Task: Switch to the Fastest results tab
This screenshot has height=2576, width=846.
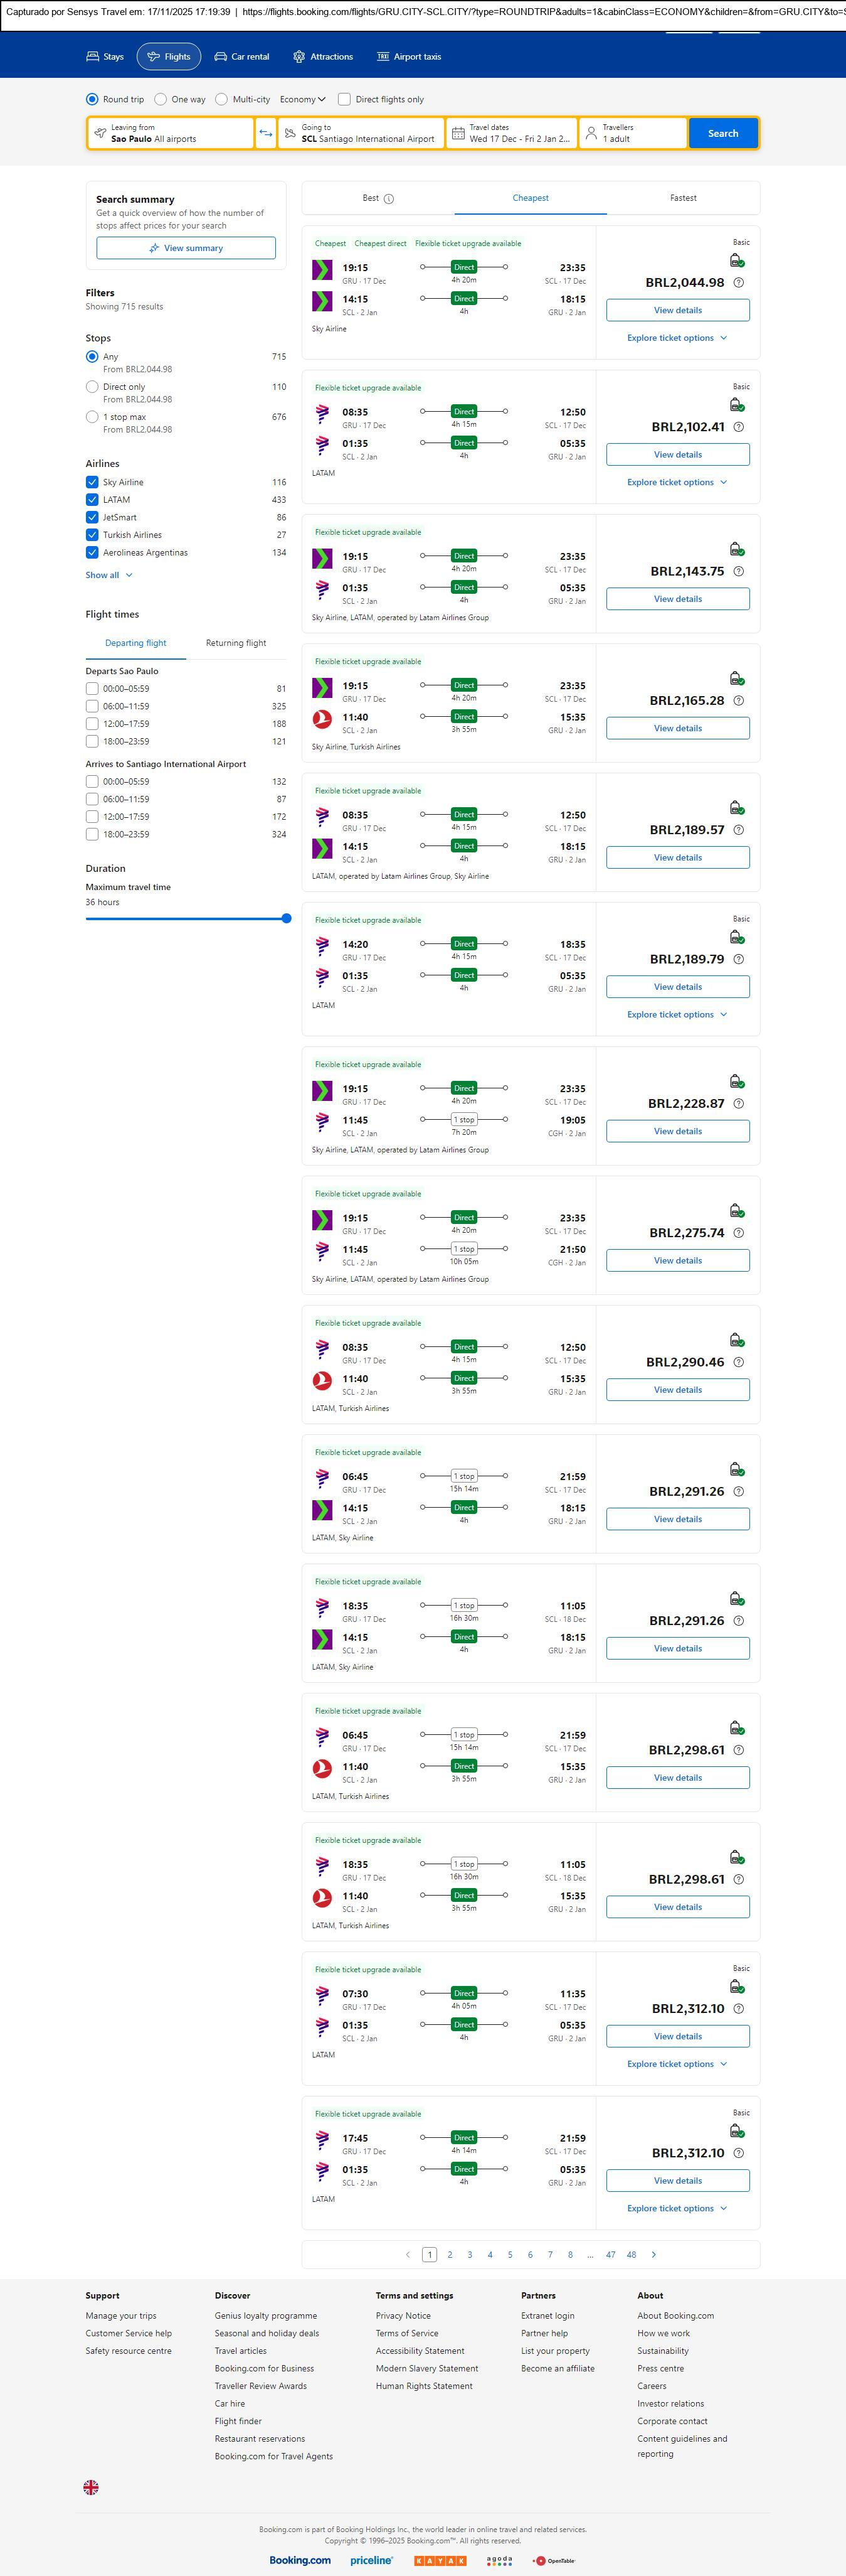Action: (x=683, y=198)
